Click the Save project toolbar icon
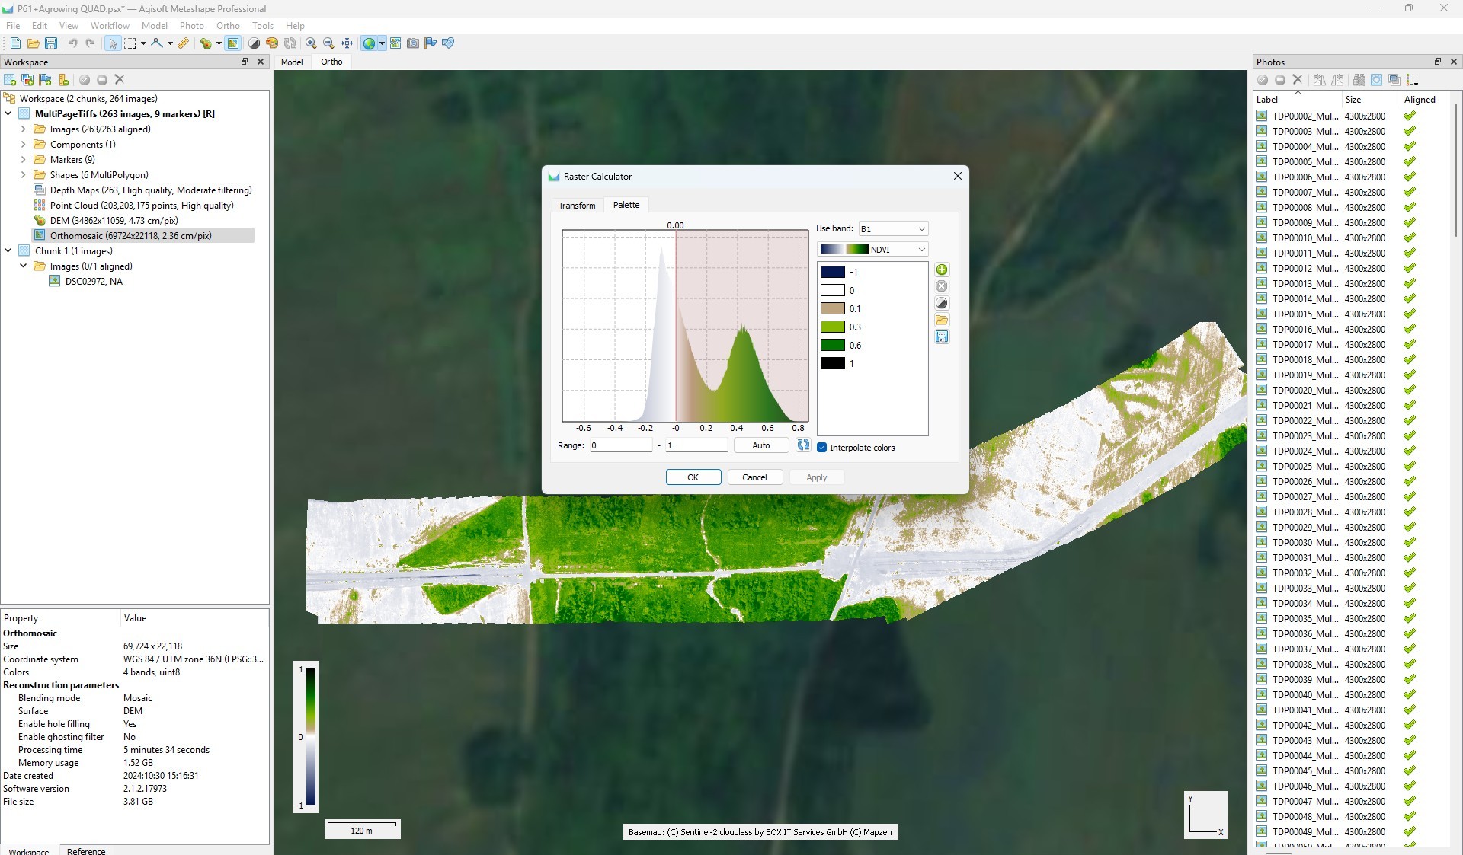 51,43
